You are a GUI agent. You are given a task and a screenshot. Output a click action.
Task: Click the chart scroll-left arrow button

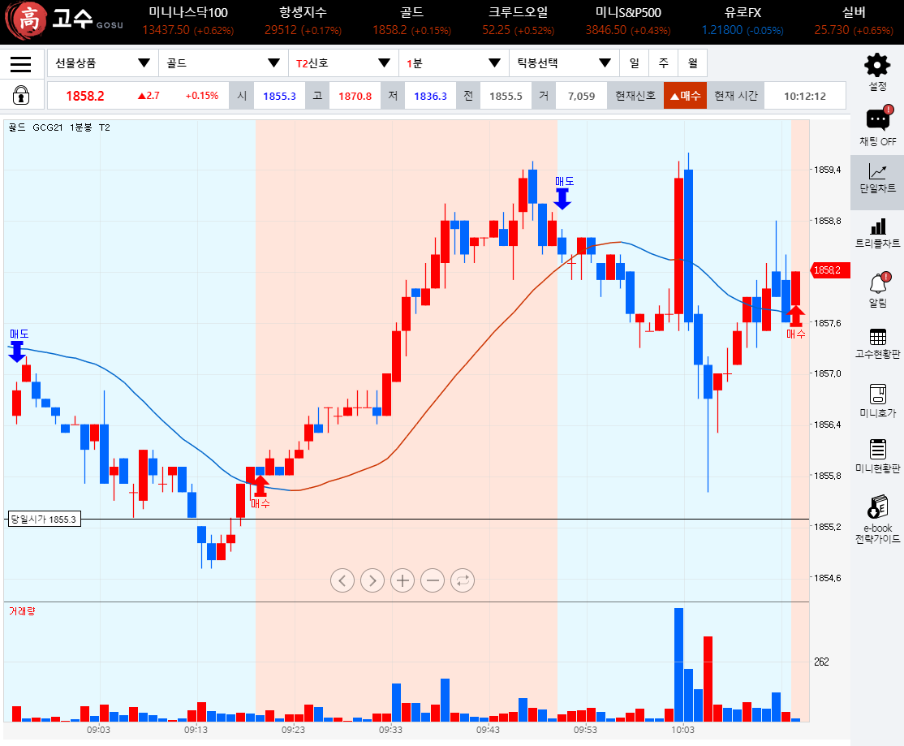coord(342,580)
